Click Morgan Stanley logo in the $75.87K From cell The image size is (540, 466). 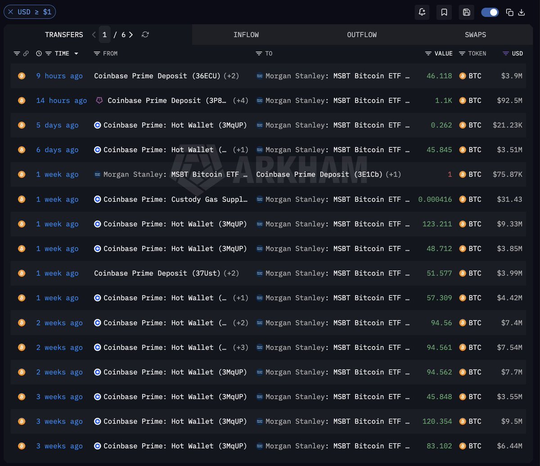[98, 175]
